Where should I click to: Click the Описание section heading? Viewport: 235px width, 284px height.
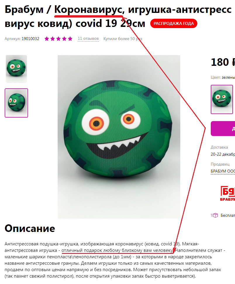click(x=30, y=228)
